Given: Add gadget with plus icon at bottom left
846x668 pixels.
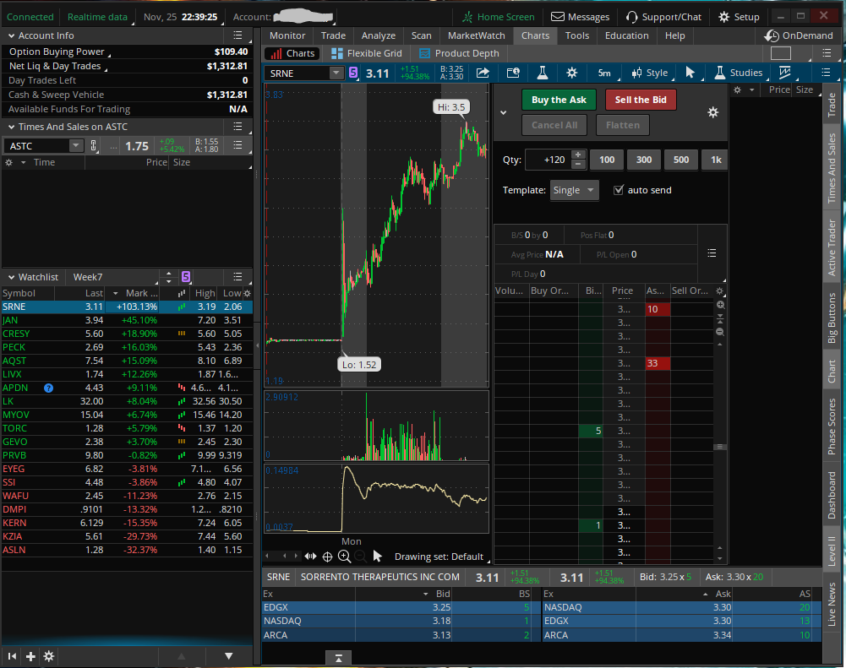Looking at the screenshot, I should (x=30, y=656).
